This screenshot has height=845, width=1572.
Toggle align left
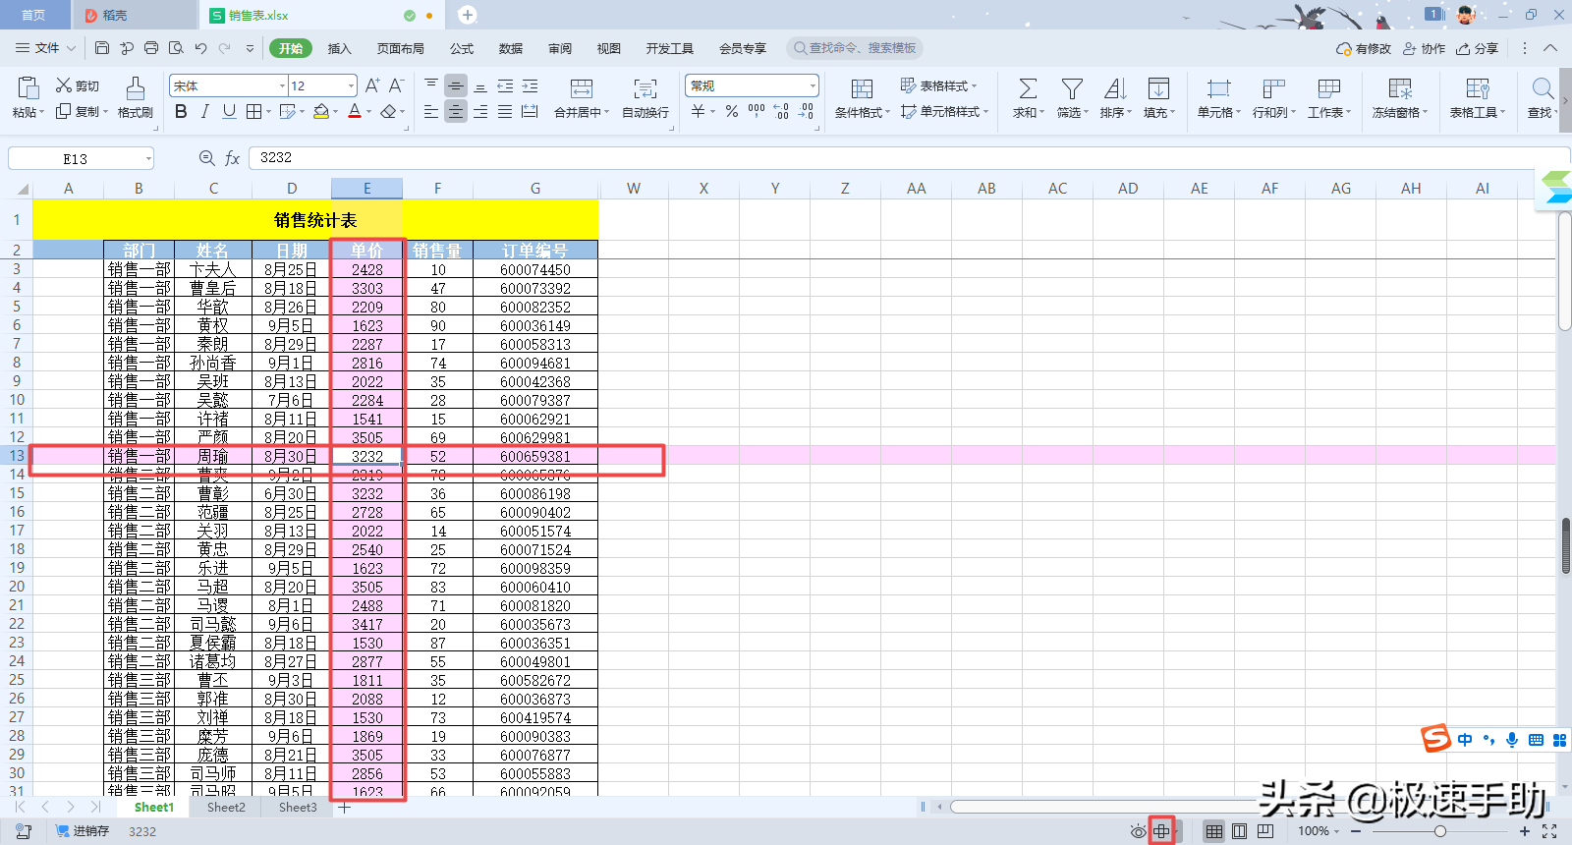click(431, 112)
